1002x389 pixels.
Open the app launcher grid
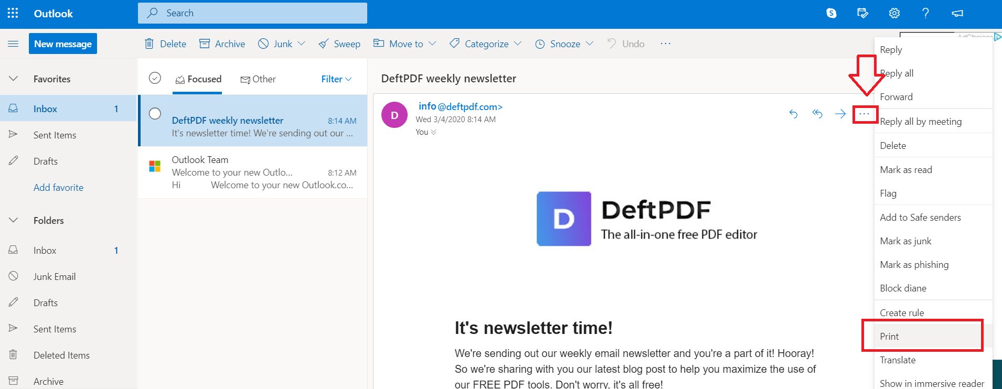tap(13, 13)
